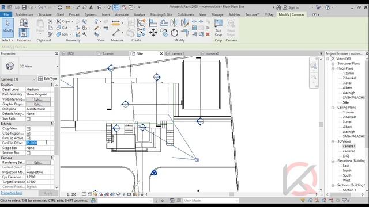Click the Visual Style icon in view control bar
This screenshot has width=369, height=207.
pos(90,194)
